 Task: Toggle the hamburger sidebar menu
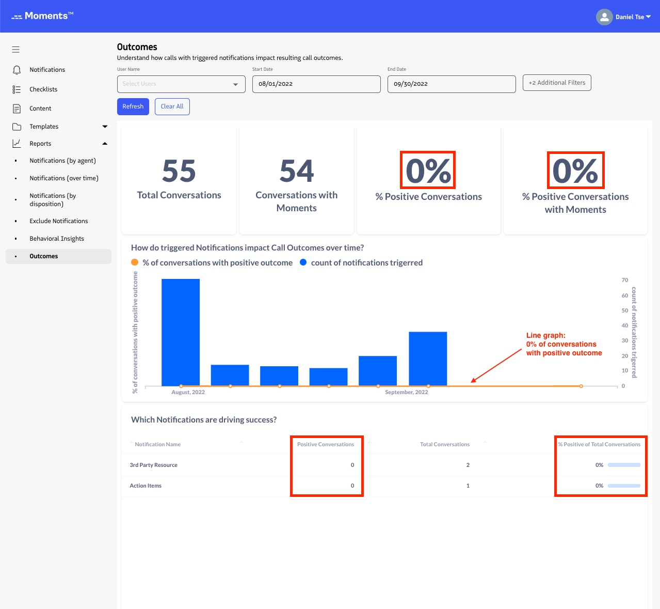[x=16, y=50]
